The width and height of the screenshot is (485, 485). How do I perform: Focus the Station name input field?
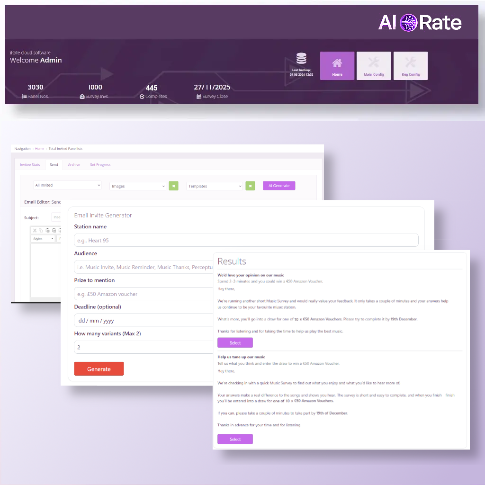click(x=246, y=240)
